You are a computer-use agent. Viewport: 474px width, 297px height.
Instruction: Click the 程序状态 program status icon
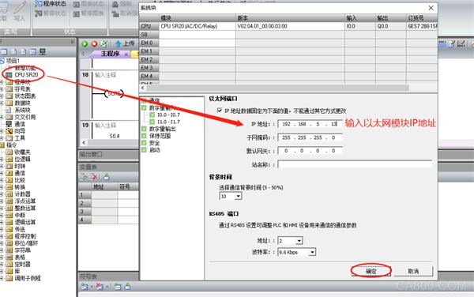(38, 4)
